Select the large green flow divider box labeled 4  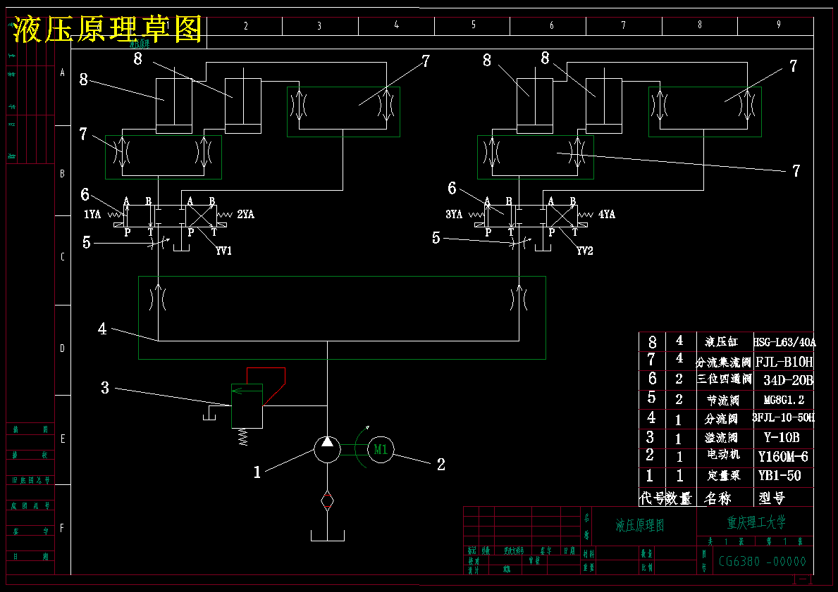coord(342,317)
